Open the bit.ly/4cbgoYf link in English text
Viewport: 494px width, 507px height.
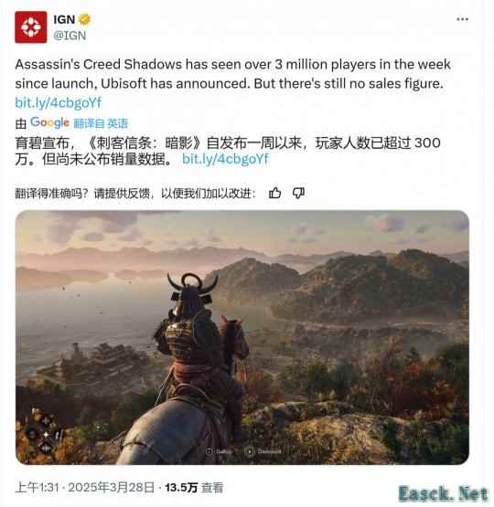coord(59,103)
